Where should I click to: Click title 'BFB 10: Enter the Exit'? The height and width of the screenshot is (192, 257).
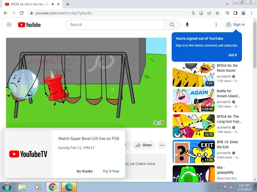tap(227, 144)
